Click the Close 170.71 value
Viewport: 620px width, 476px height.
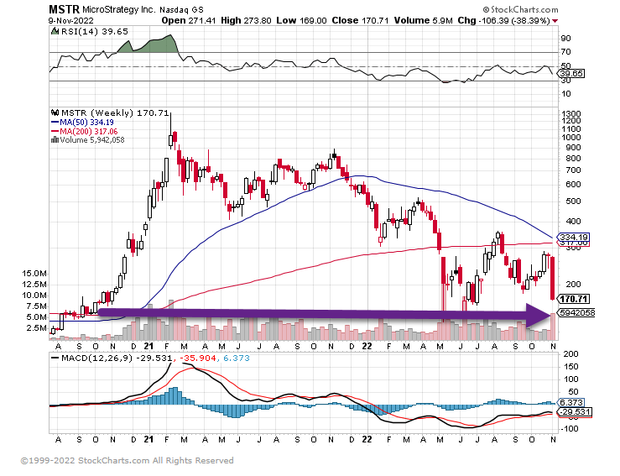point(360,21)
